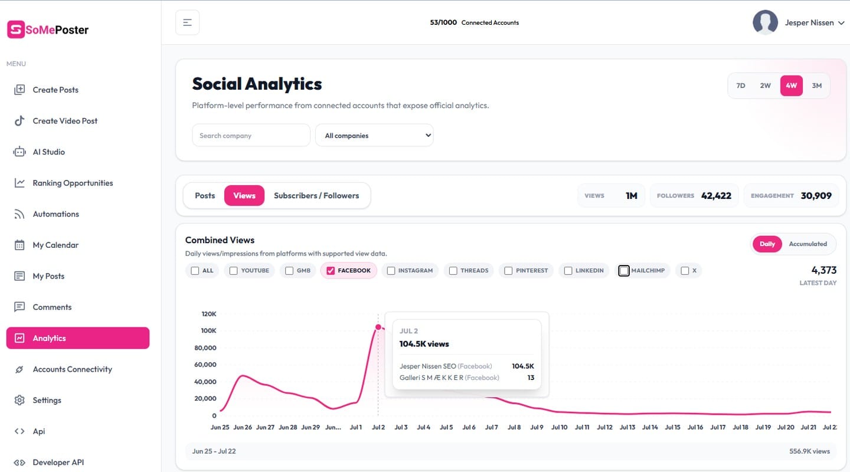
Task: Toggle the hamburger sidebar menu button
Action: pos(187,22)
